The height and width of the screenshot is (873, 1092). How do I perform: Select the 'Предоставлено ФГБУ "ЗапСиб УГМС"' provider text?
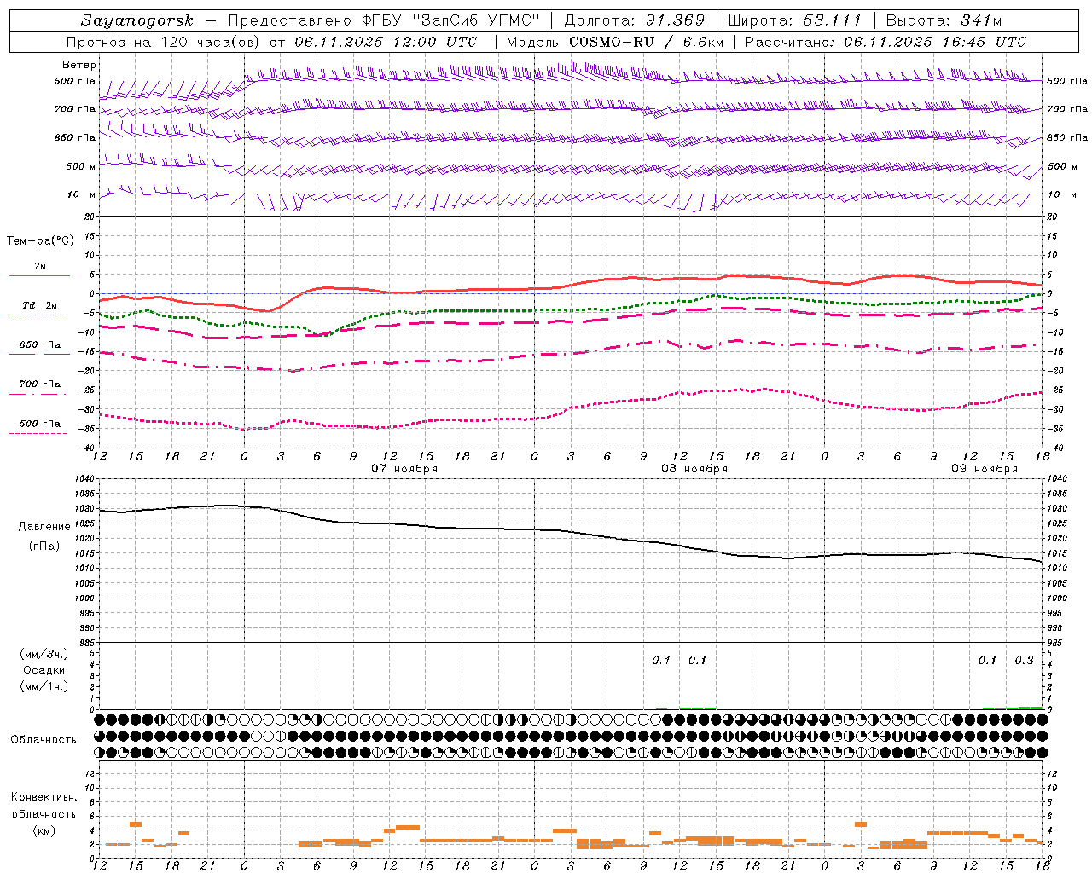point(384,20)
